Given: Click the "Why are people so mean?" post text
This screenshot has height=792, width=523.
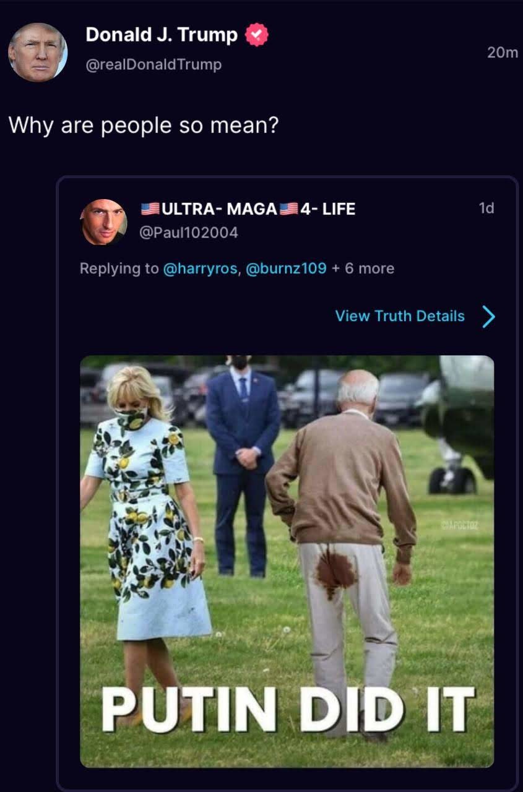Looking at the screenshot, I should tap(144, 126).
